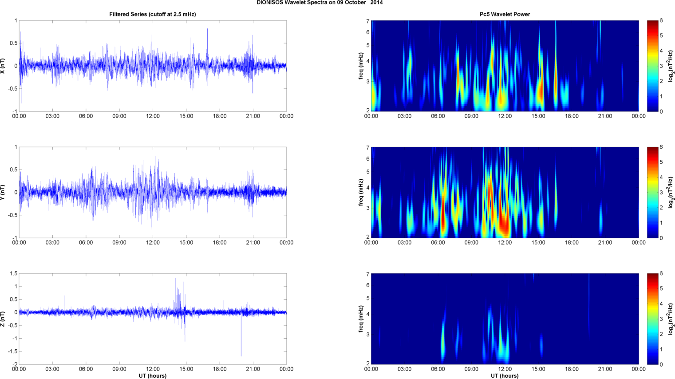This screenshot has width=675, height=379.
Task: Click log2(nT²/Hz) label on the middle colorbar
Action: coord(671,192)
